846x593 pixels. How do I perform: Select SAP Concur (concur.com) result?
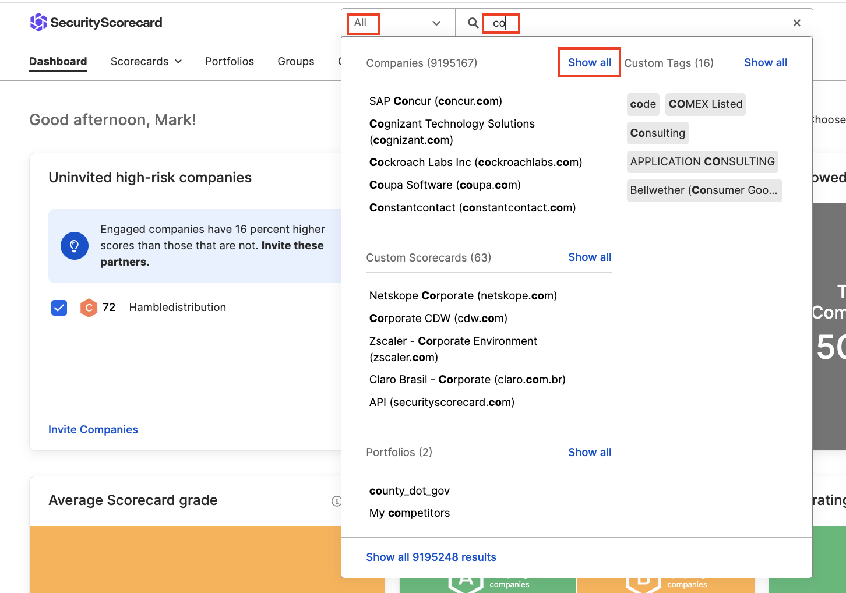click(x=436, y=101)
